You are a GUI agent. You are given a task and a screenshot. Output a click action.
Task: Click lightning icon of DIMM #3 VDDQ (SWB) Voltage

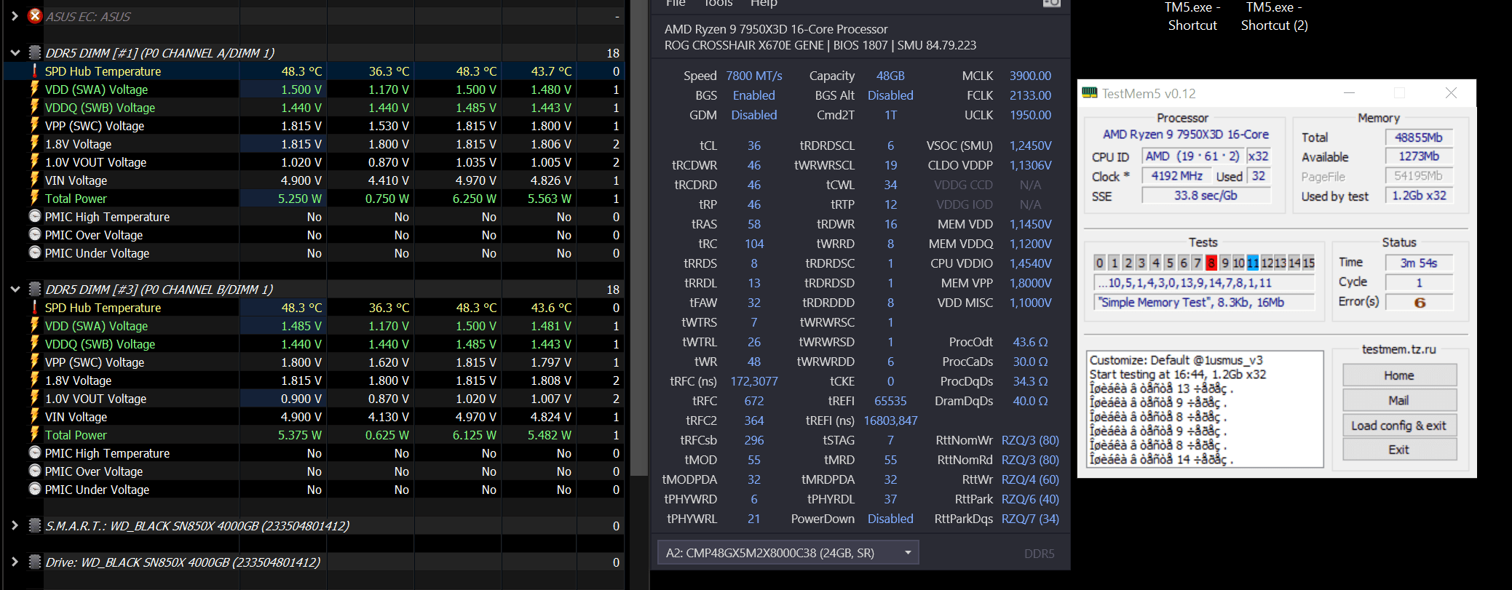[x=34, y=343]
